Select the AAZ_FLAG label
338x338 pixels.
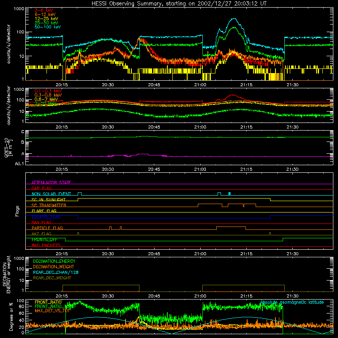point(41,234)
